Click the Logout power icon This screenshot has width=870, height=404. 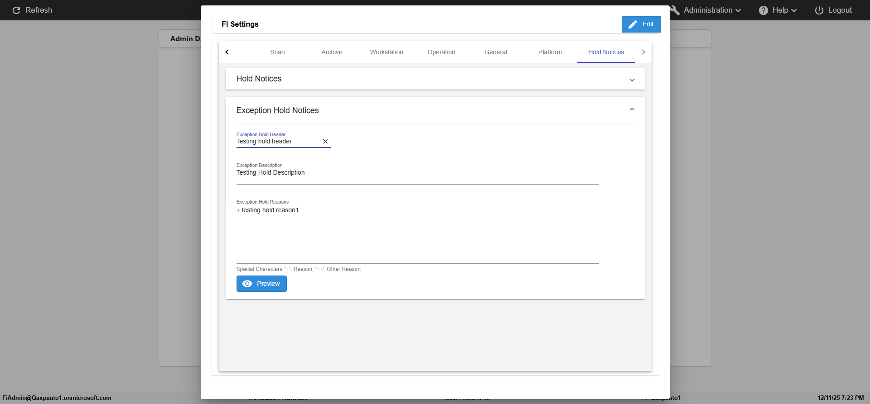(819, 10)
